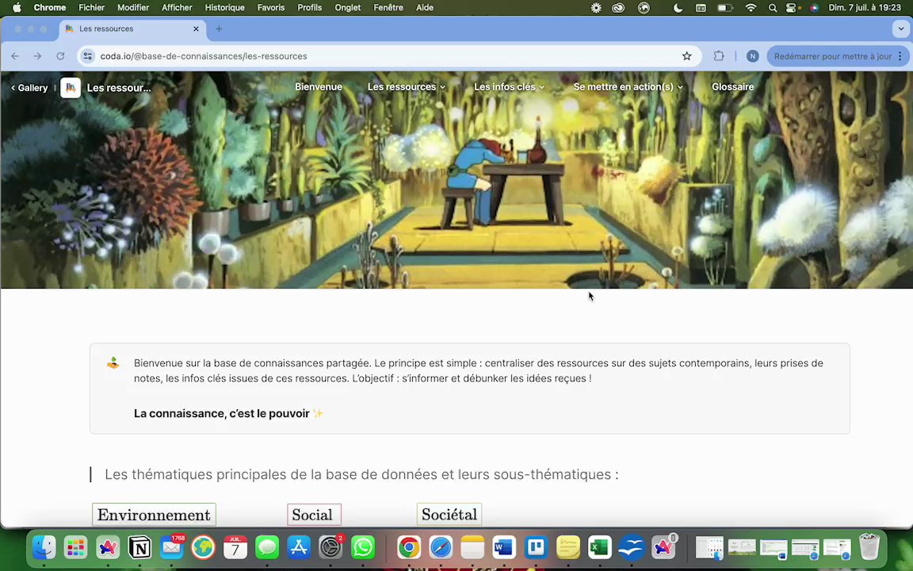This screenshot has height=571, width=913.
Task: Open the tab search chevron in Chrome
Action: [900, 29]
